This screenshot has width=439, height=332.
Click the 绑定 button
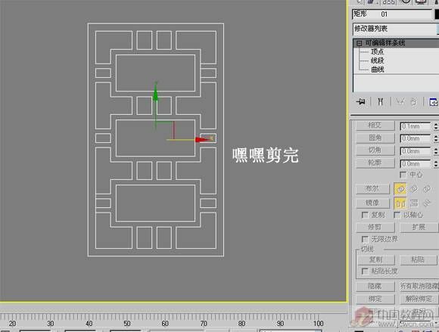pyautogui.click(x=375, y=299)
